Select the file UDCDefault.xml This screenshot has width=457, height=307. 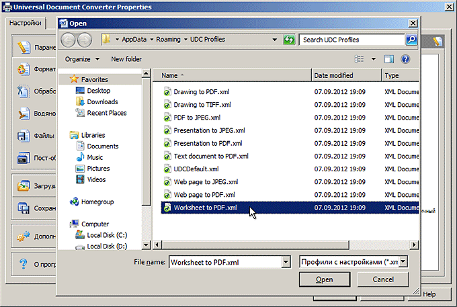tap(196, 169)
